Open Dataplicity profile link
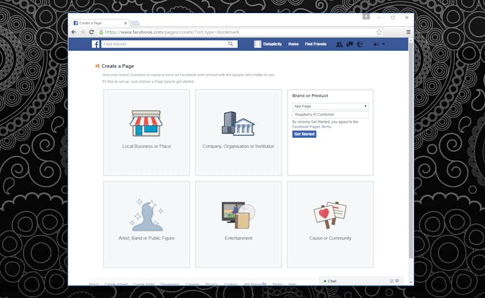The width and height of the screenshot is (485, 298). 272,44
